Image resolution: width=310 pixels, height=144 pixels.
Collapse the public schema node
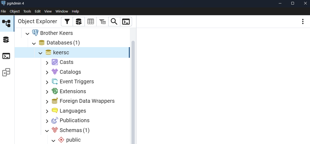pyautogui.click(x=53, y=141)
